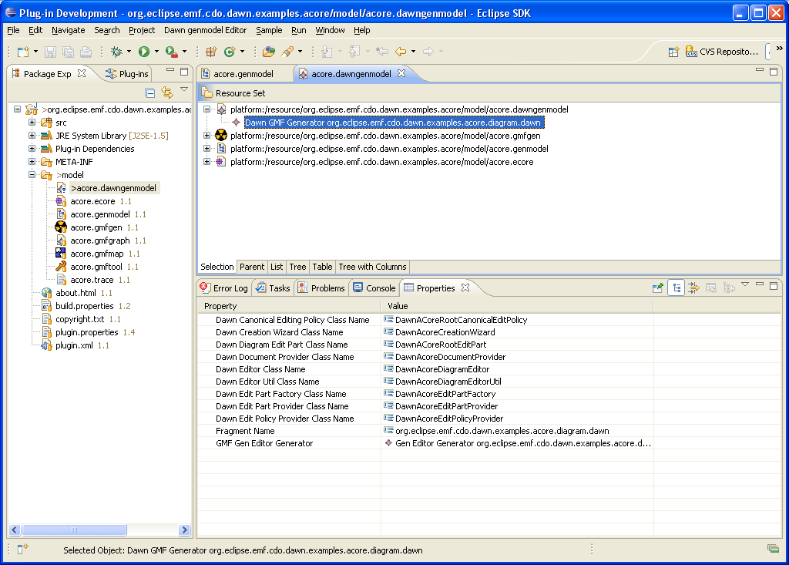Show the Problems tab
Viewport: 789px width, 565px height.
(321, 288)
